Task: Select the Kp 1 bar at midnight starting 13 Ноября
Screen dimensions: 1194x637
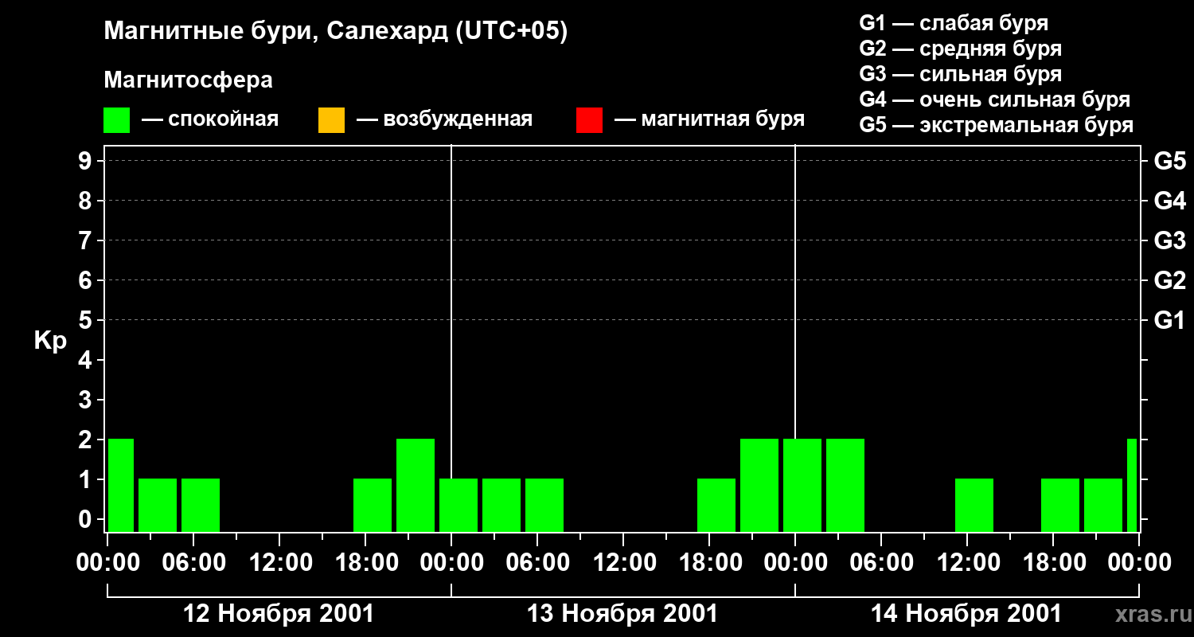Action: [458, 505]
